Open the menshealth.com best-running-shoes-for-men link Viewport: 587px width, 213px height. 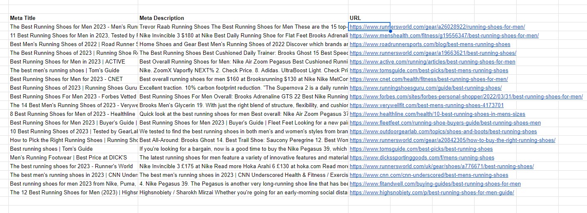[444, 36]
